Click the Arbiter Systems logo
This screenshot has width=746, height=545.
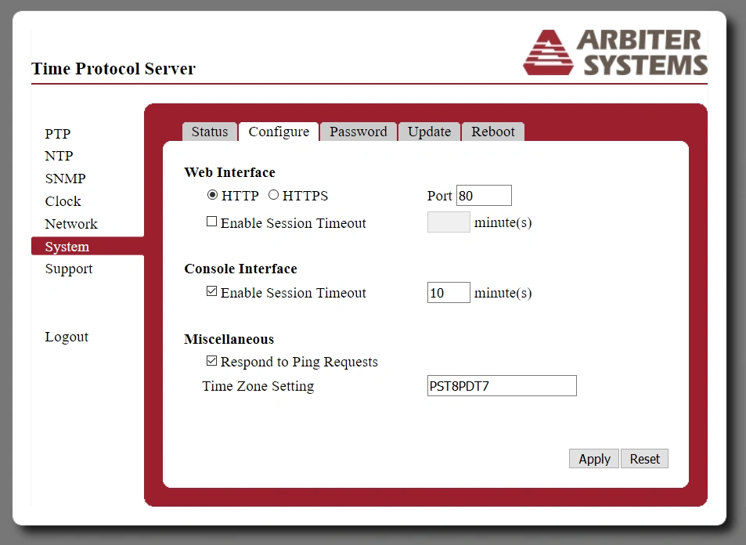[615, 52]
